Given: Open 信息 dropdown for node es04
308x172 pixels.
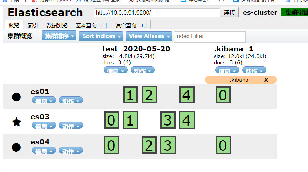Looking at the screenshot, I should pyautogui.click(x=44, y=151).
